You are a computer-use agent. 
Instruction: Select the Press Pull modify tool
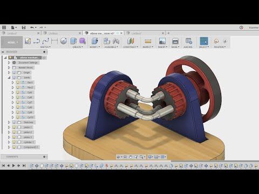point(95,41)
